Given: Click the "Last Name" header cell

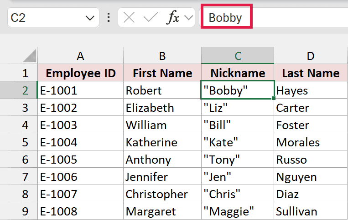Looking at the screenshot, I should pyautogui.click(x=311, y=73).
